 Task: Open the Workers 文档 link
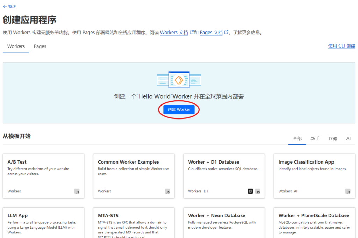[174, 33]
